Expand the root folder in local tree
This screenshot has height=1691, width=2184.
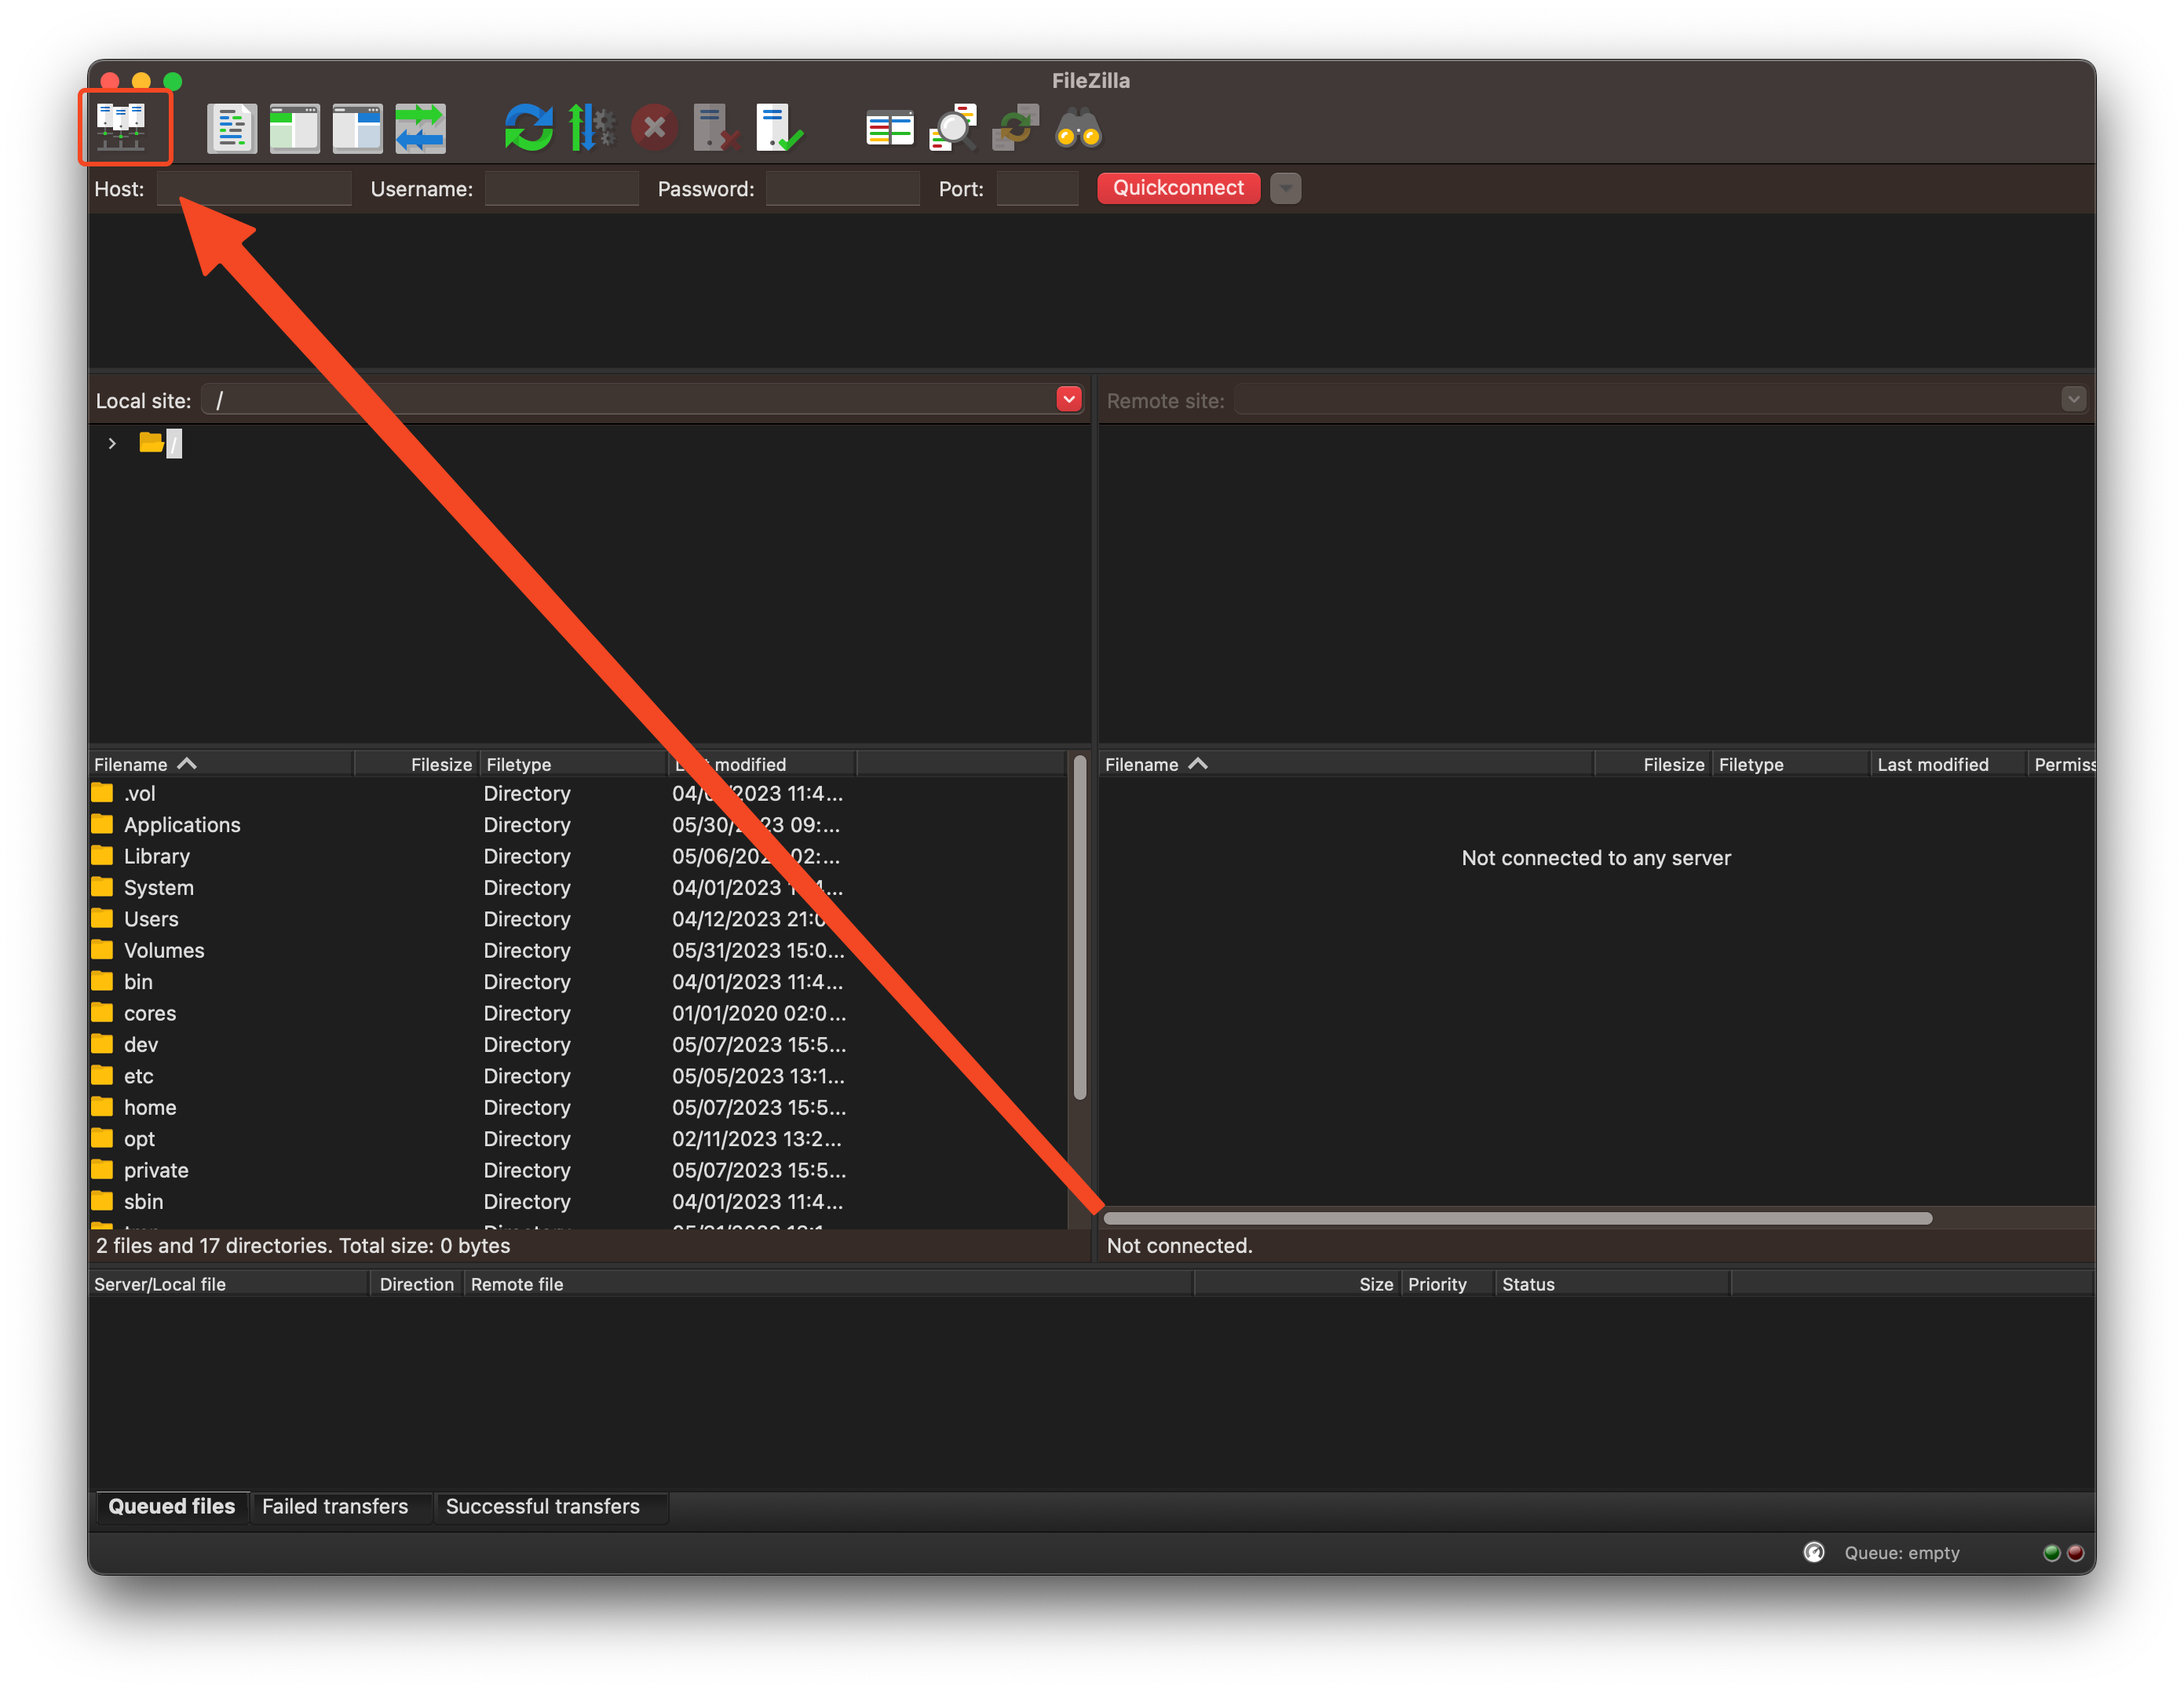click(111, 443)
